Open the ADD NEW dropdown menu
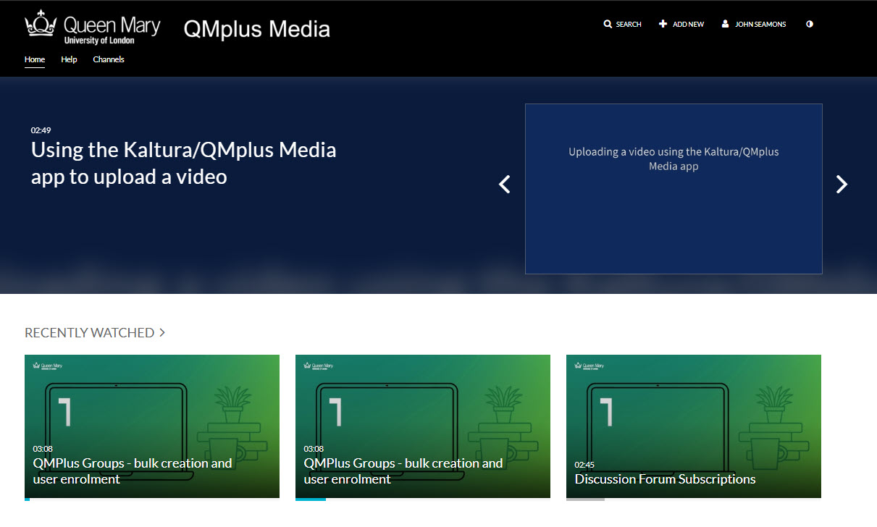 pyautogui.click(x=686, y=24)
